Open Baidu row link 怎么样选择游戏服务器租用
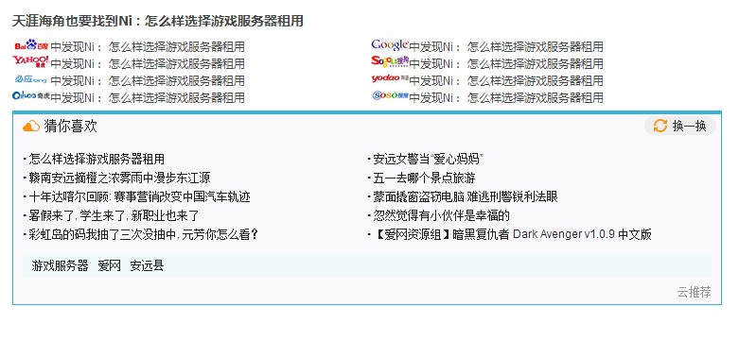The height and width of the screenshot is (357, 739). [x=177, y=46]
